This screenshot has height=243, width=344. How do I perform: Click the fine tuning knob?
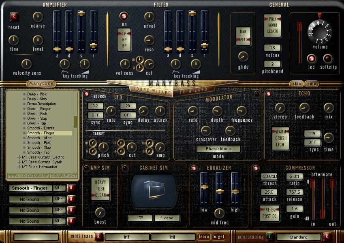[x=14, y=40]
